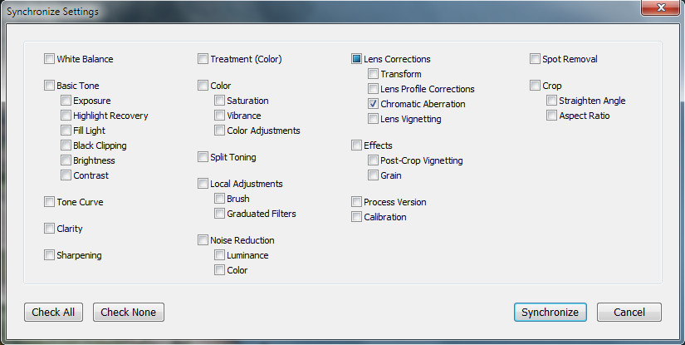Screen dimensions: 685x345
Task: Click the Check All button
Action: pyautogui.click(x=53, y=313)
